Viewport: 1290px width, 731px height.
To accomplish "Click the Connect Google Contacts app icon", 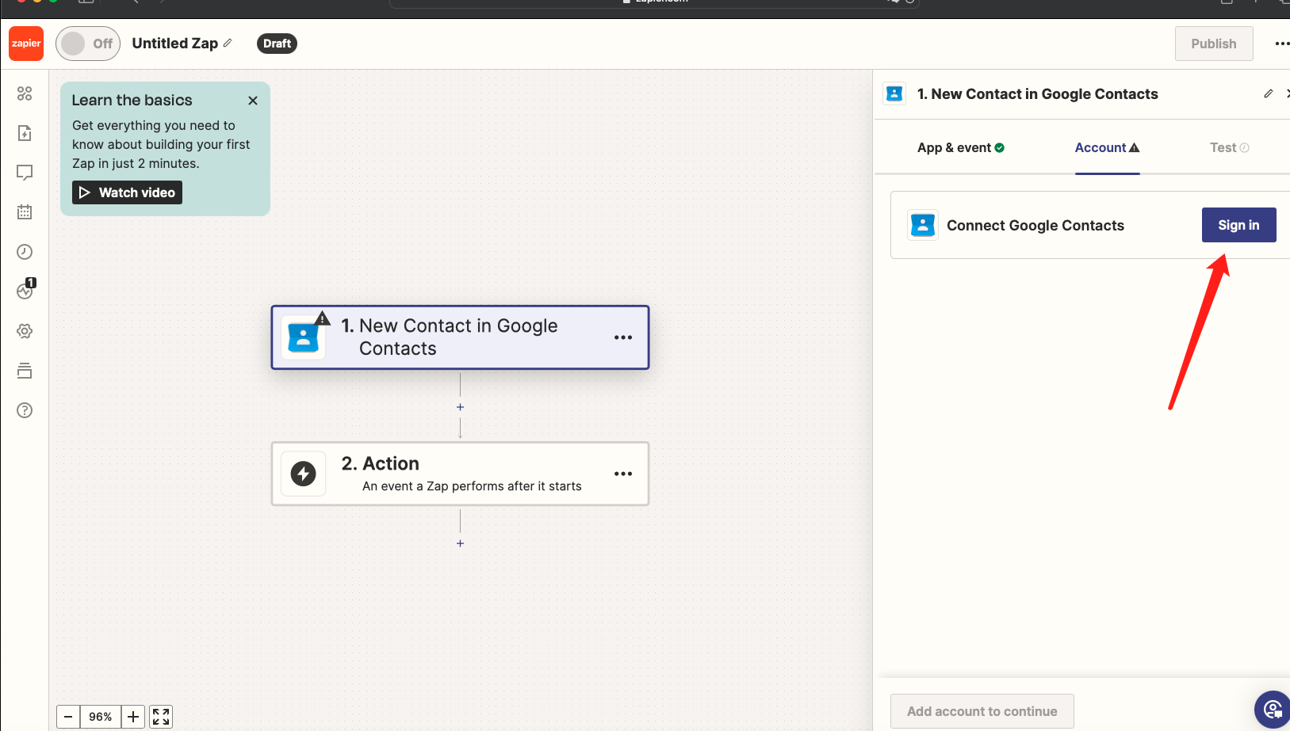I will [923, 225].
